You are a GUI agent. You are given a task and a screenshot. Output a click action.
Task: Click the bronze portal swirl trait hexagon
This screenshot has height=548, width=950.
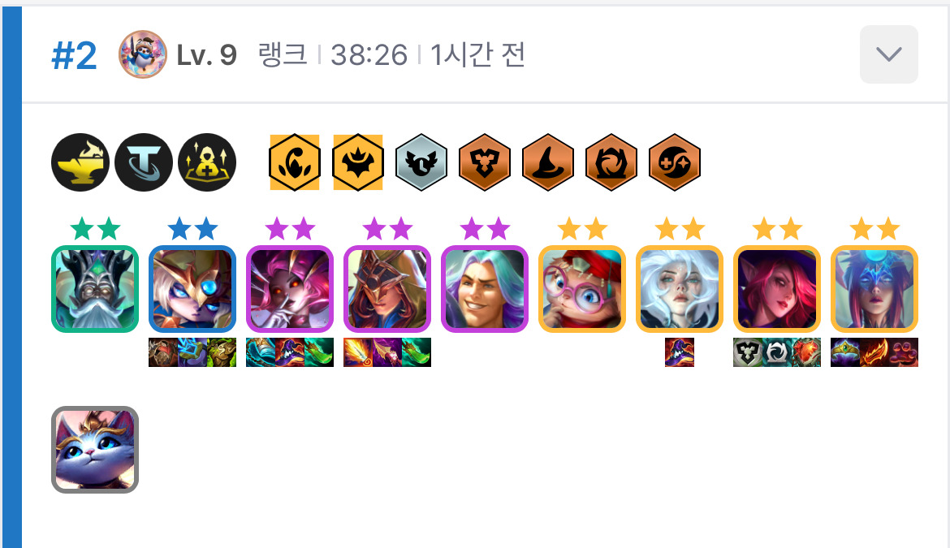tap(611, 162)
